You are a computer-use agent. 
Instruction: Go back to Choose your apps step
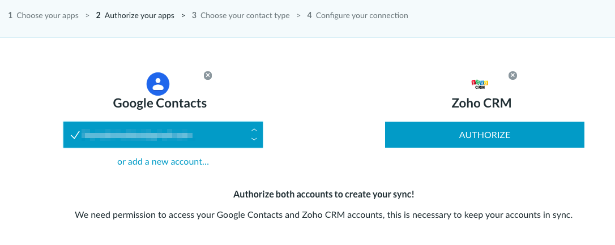43,16
